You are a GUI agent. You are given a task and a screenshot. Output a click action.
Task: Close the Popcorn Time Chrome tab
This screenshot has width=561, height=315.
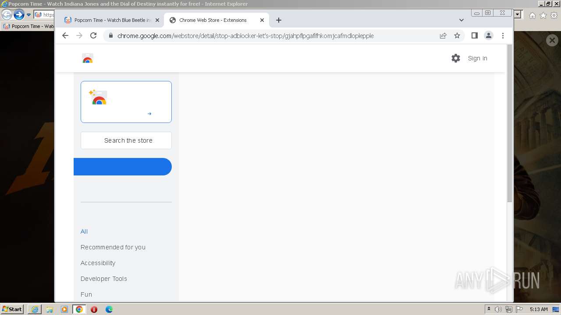pos(157,20)
